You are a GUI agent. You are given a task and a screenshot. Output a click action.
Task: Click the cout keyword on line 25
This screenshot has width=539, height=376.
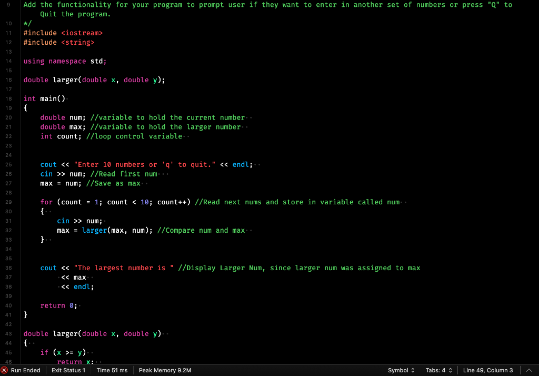[48, 164]
